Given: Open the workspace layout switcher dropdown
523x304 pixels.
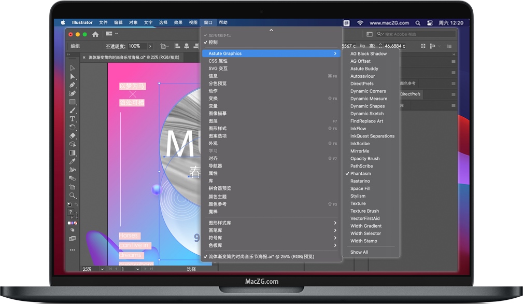Looking at the screenshot, I should click(x=111, y=34).
